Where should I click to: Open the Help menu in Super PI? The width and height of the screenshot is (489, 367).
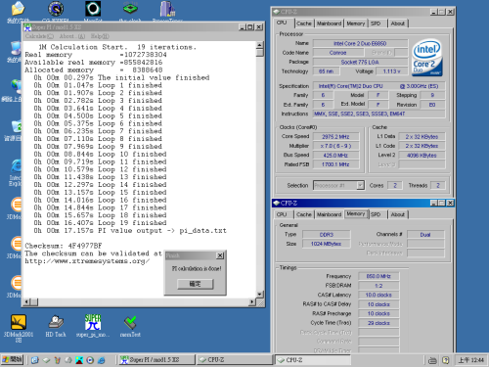[100, 36]
